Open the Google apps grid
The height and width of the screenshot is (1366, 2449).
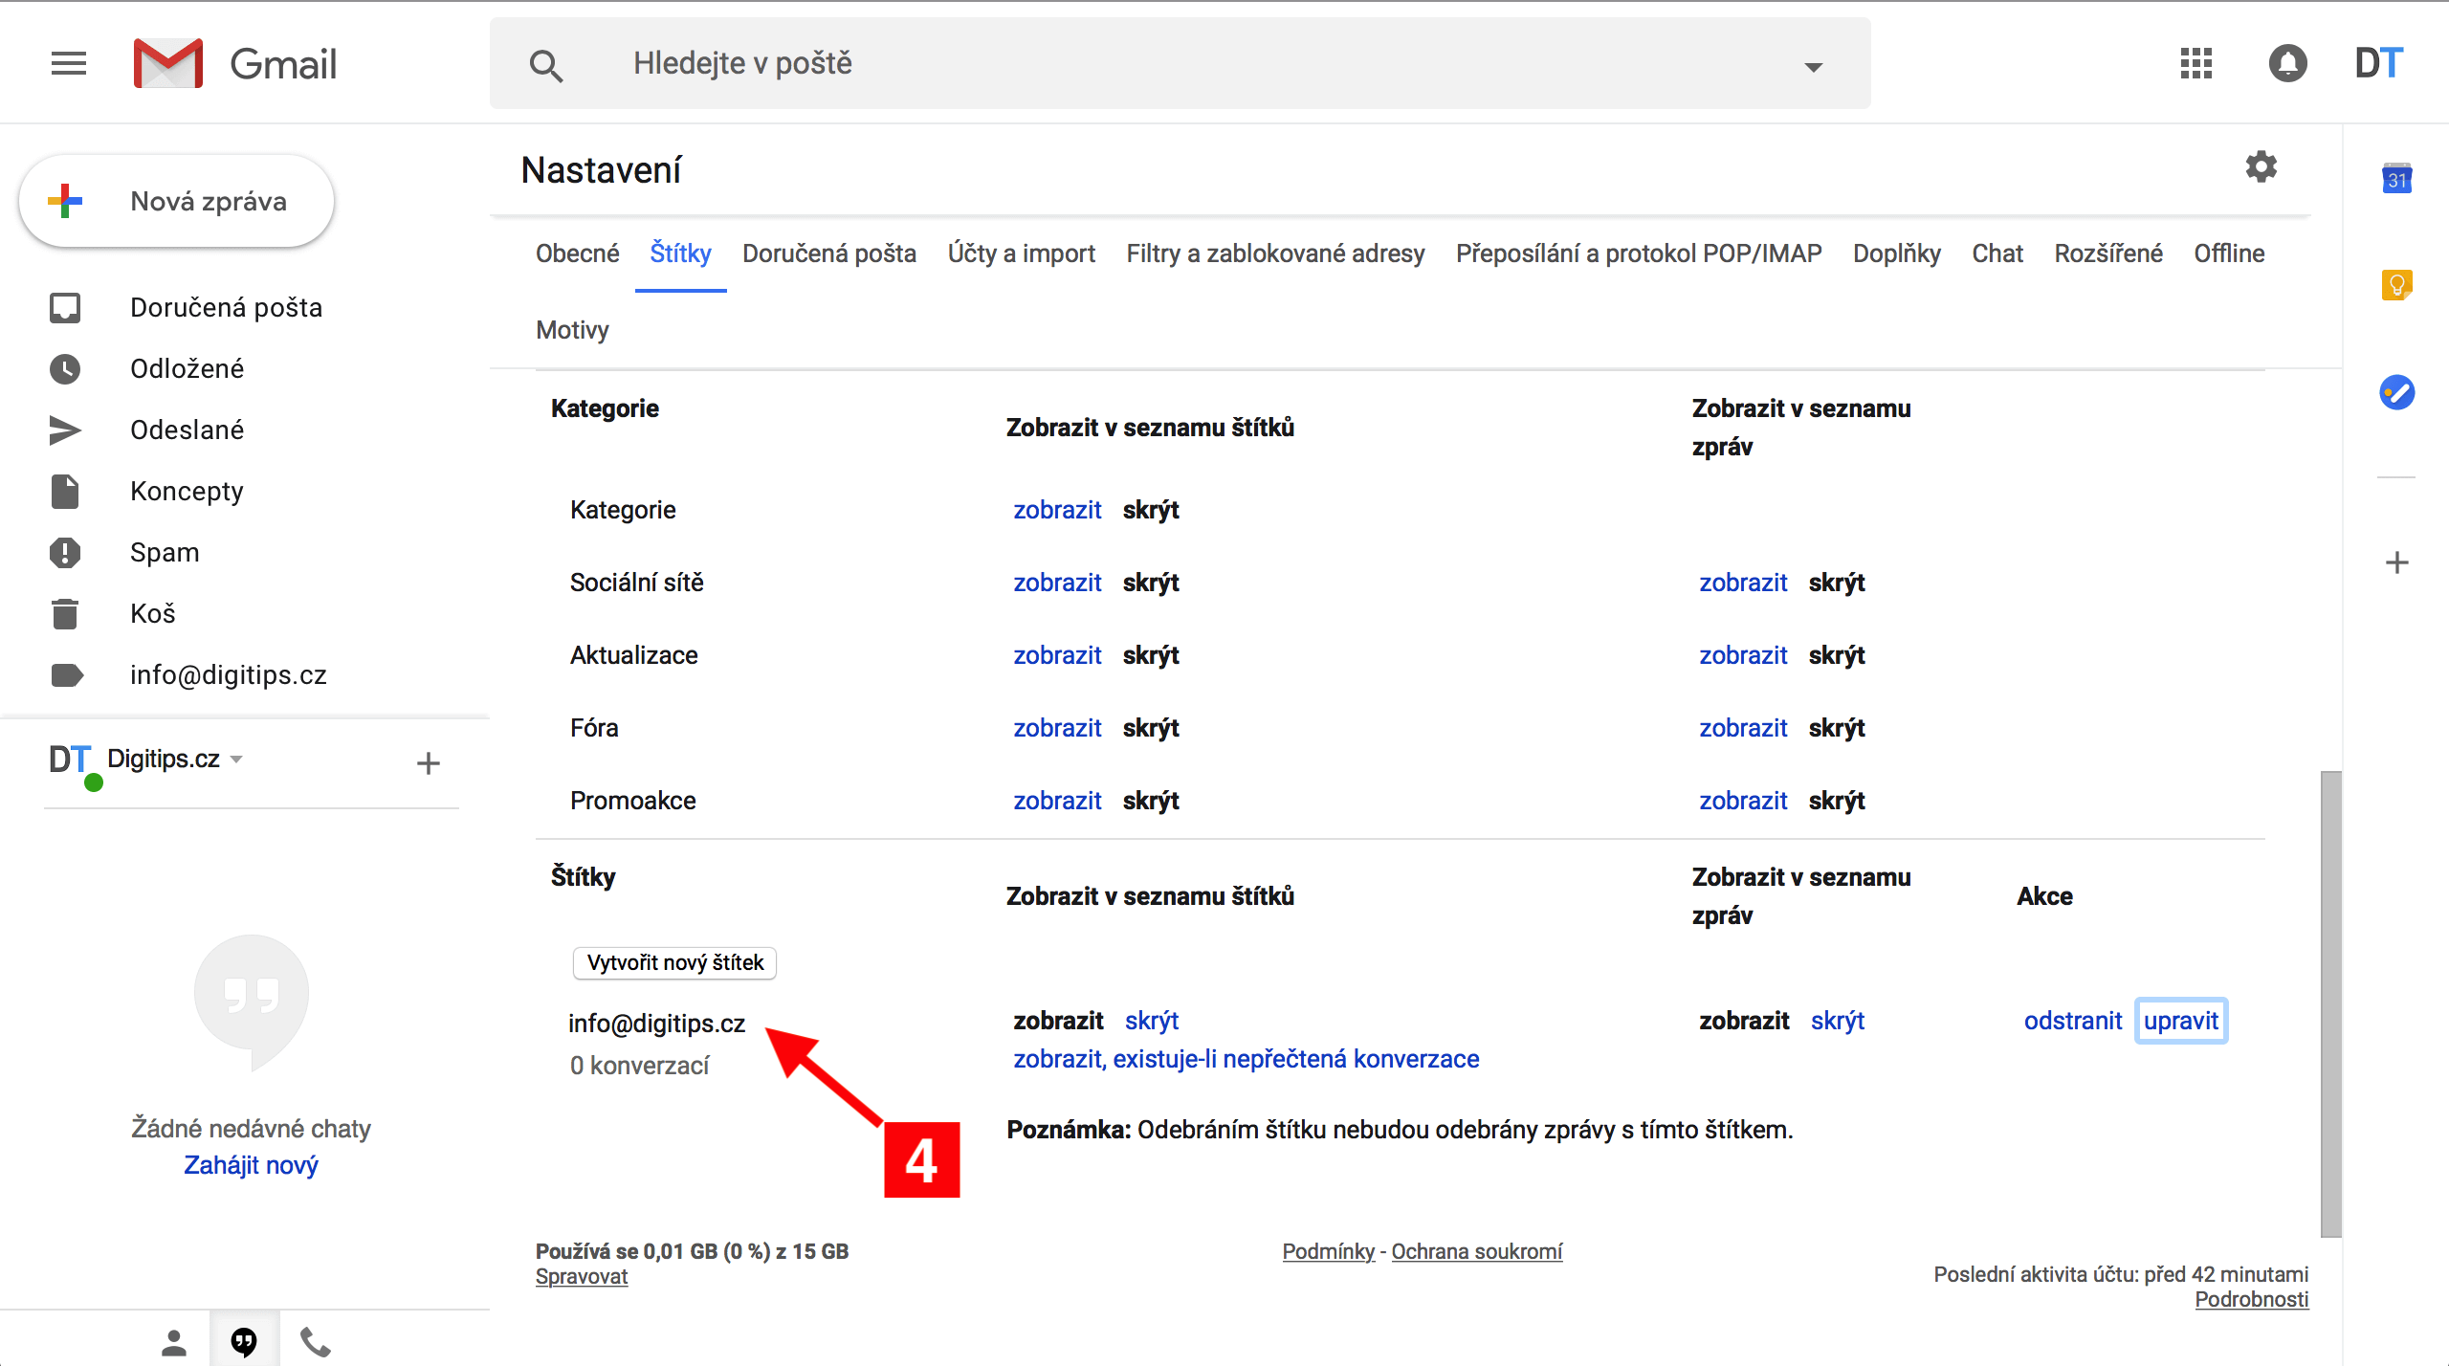click(2195, 63)
